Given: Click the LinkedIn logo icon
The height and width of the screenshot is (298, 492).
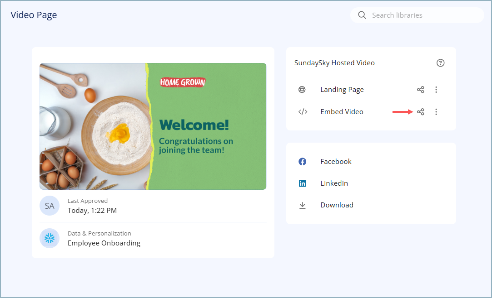Looking at the screenshot, I should (x=302, y=183).
